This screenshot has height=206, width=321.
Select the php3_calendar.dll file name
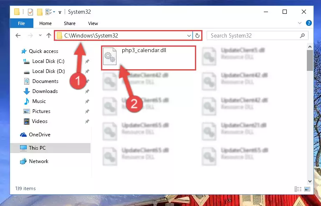tap(144, 50)
